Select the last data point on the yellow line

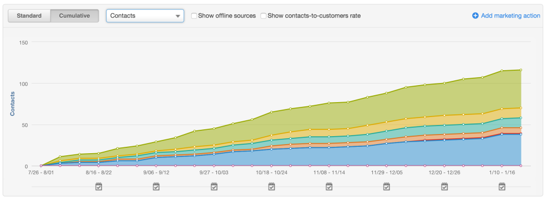click(x=521, y=108)
